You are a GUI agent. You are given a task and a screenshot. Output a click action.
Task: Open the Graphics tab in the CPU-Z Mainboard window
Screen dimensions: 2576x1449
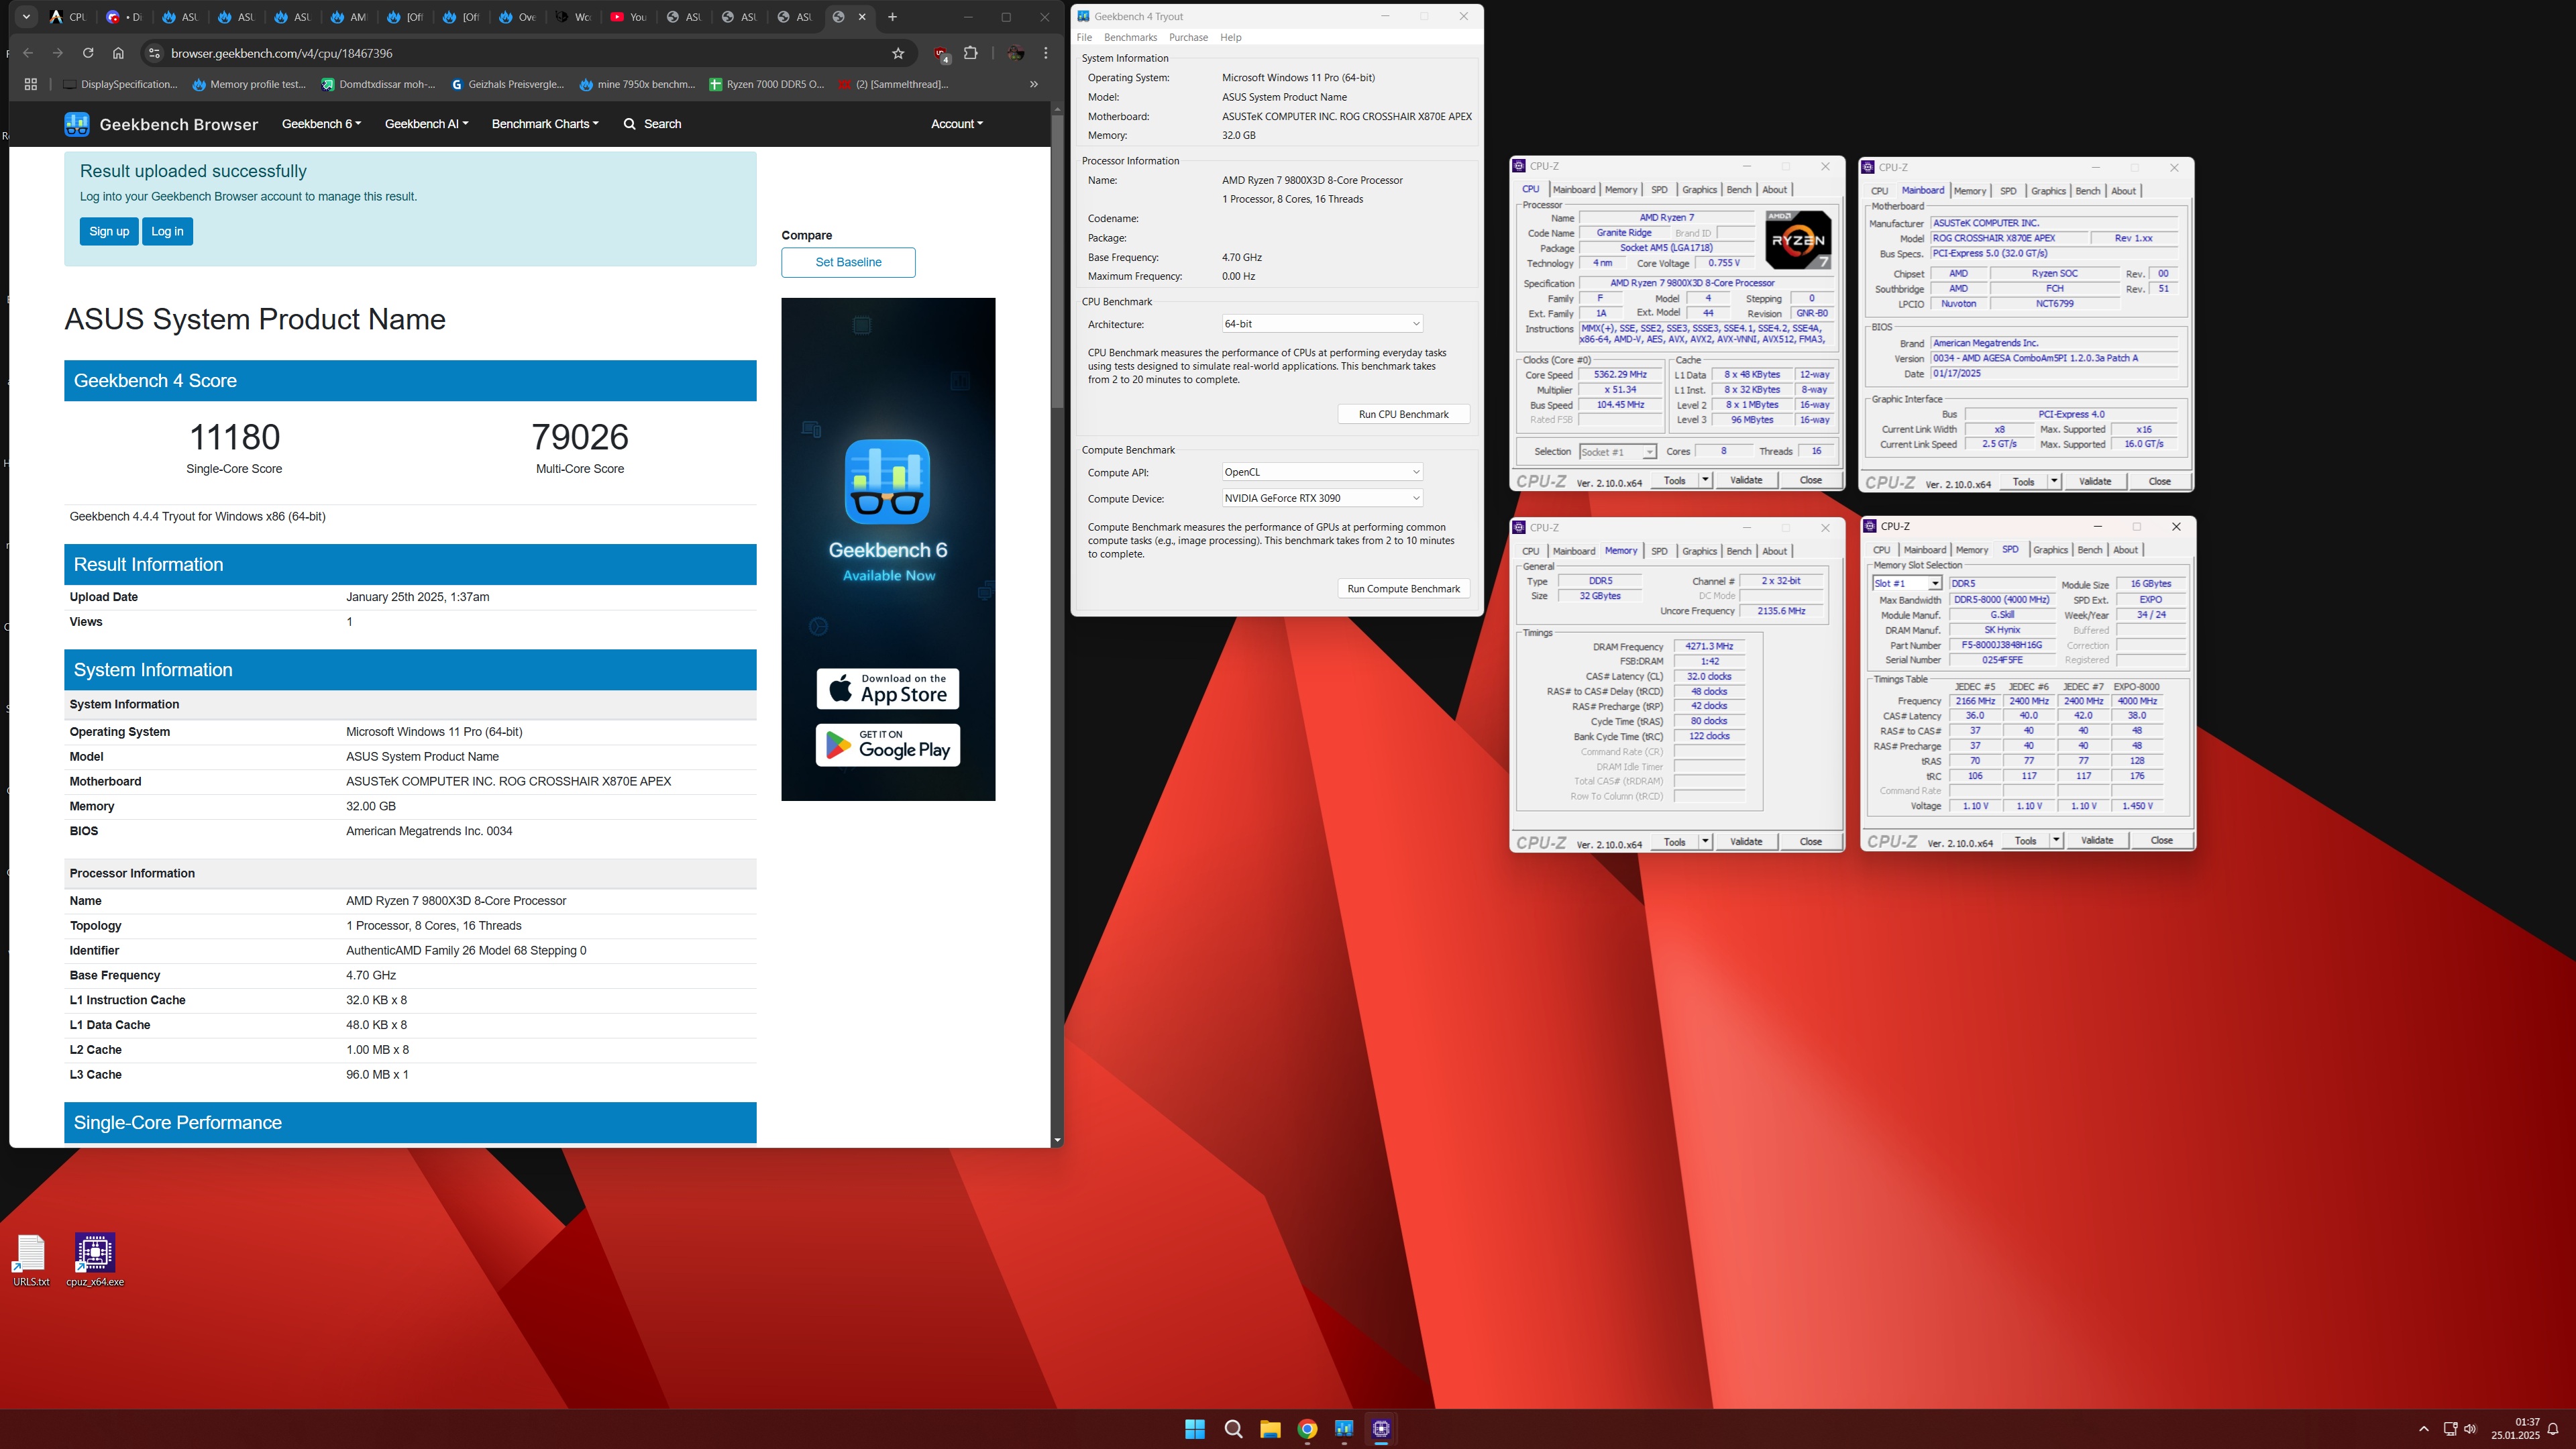(2048, 191)
